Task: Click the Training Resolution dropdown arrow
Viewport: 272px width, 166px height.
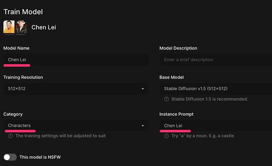Action: (x=143, y=89)
